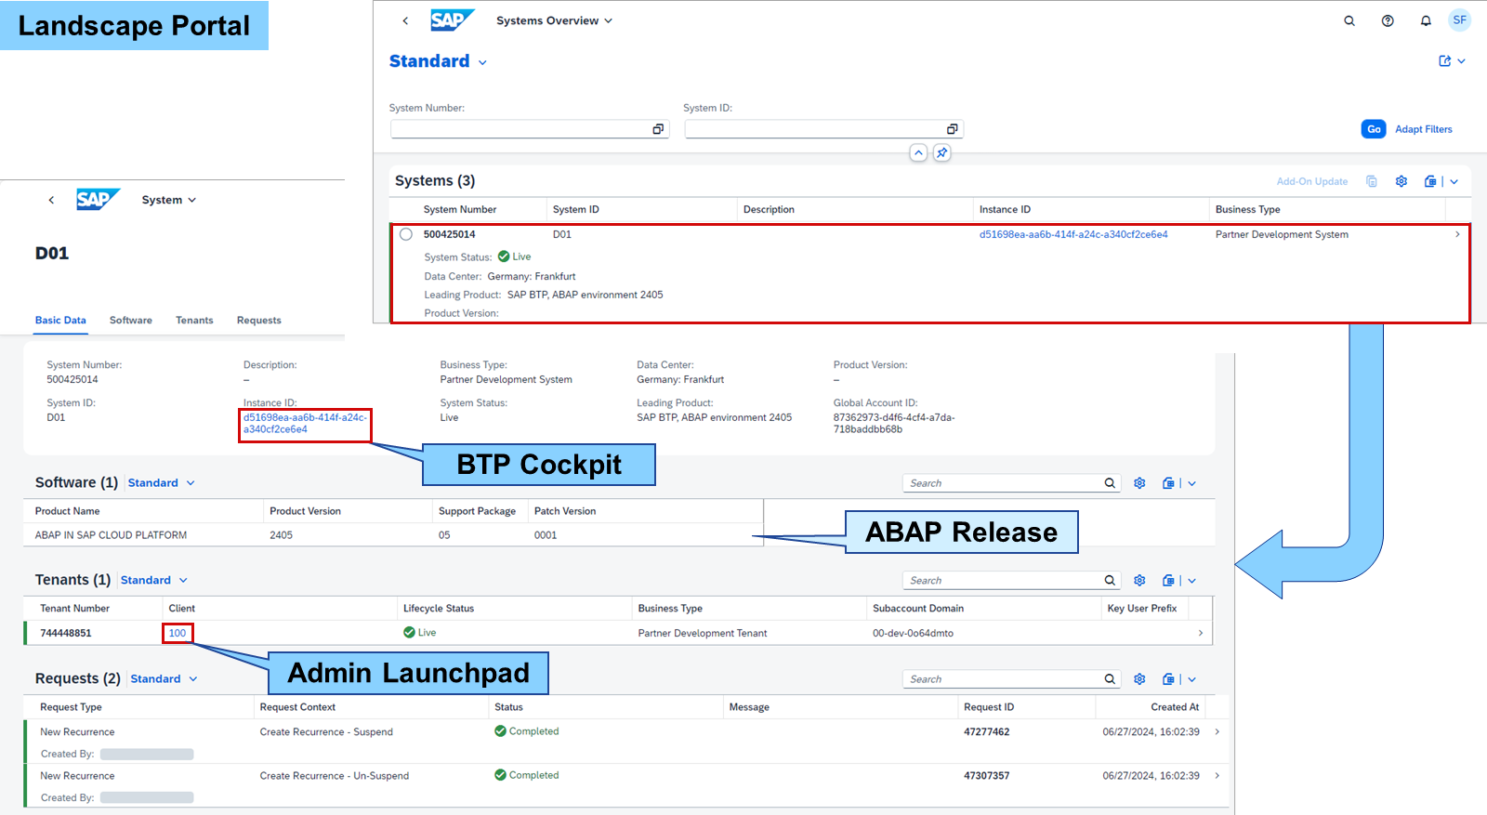Open Software export options arrow
The height and width of the screenshot is (815, 1487).
point(1192,483)
